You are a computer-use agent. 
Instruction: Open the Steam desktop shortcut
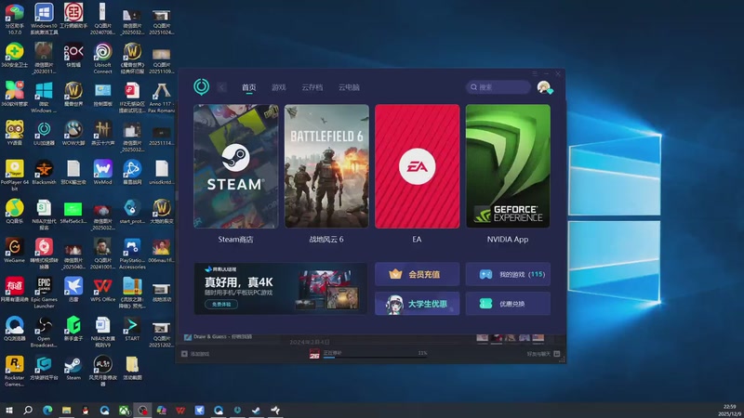click(73, 368)
